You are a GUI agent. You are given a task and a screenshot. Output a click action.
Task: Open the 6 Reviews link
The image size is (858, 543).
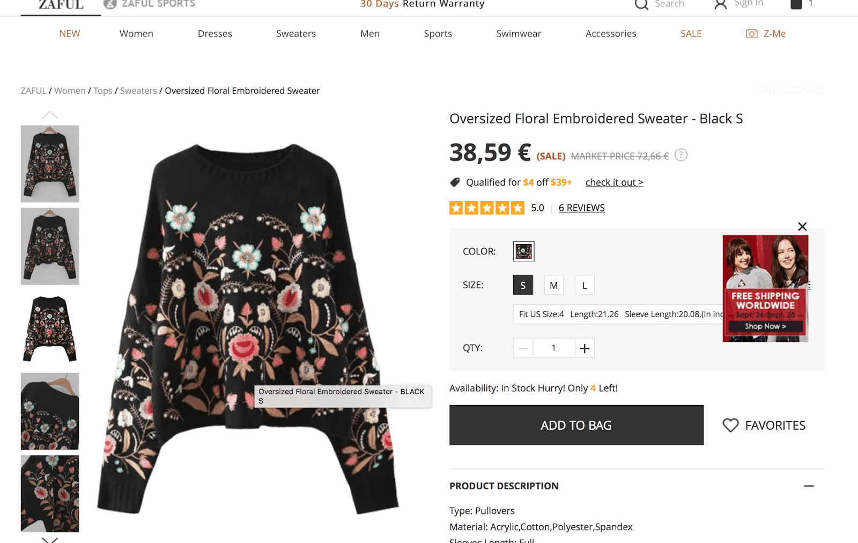point(581,208)
